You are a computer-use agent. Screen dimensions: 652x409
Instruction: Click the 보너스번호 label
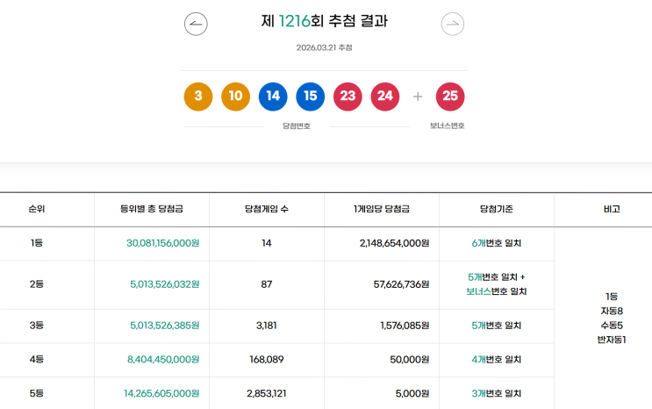pos(448,126)
